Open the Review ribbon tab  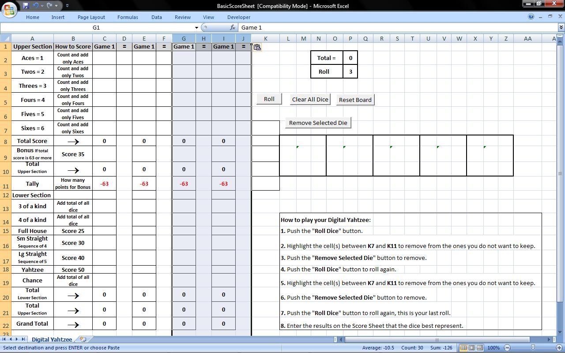pos(183,17)
